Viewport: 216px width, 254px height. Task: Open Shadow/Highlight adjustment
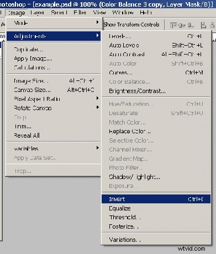coord(156,177)
